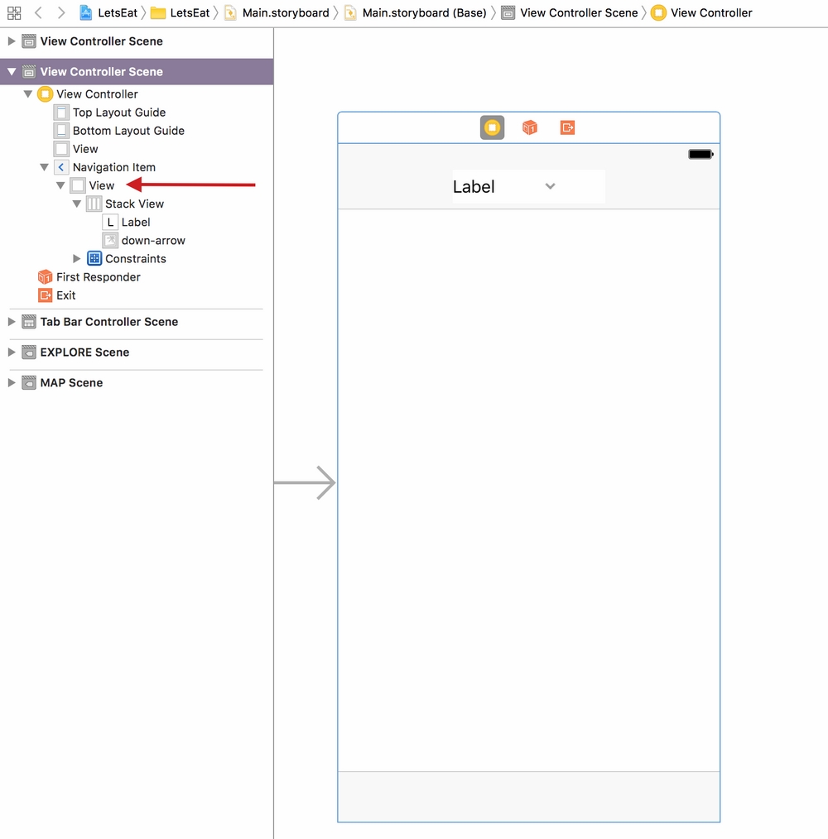Select View Controller icon in scene dock
828x839 pixels.
tap(492, 127)
